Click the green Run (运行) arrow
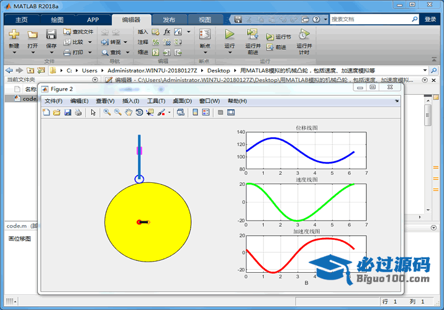 point(229,35)
